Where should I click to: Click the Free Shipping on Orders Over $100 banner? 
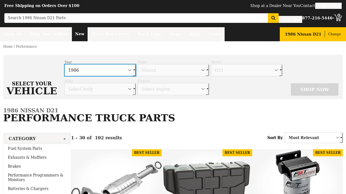[x=42, y=6]
